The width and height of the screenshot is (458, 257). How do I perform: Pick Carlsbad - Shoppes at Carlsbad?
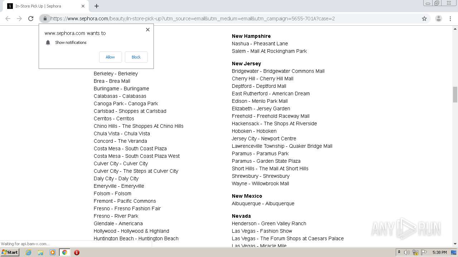point(130,111)
